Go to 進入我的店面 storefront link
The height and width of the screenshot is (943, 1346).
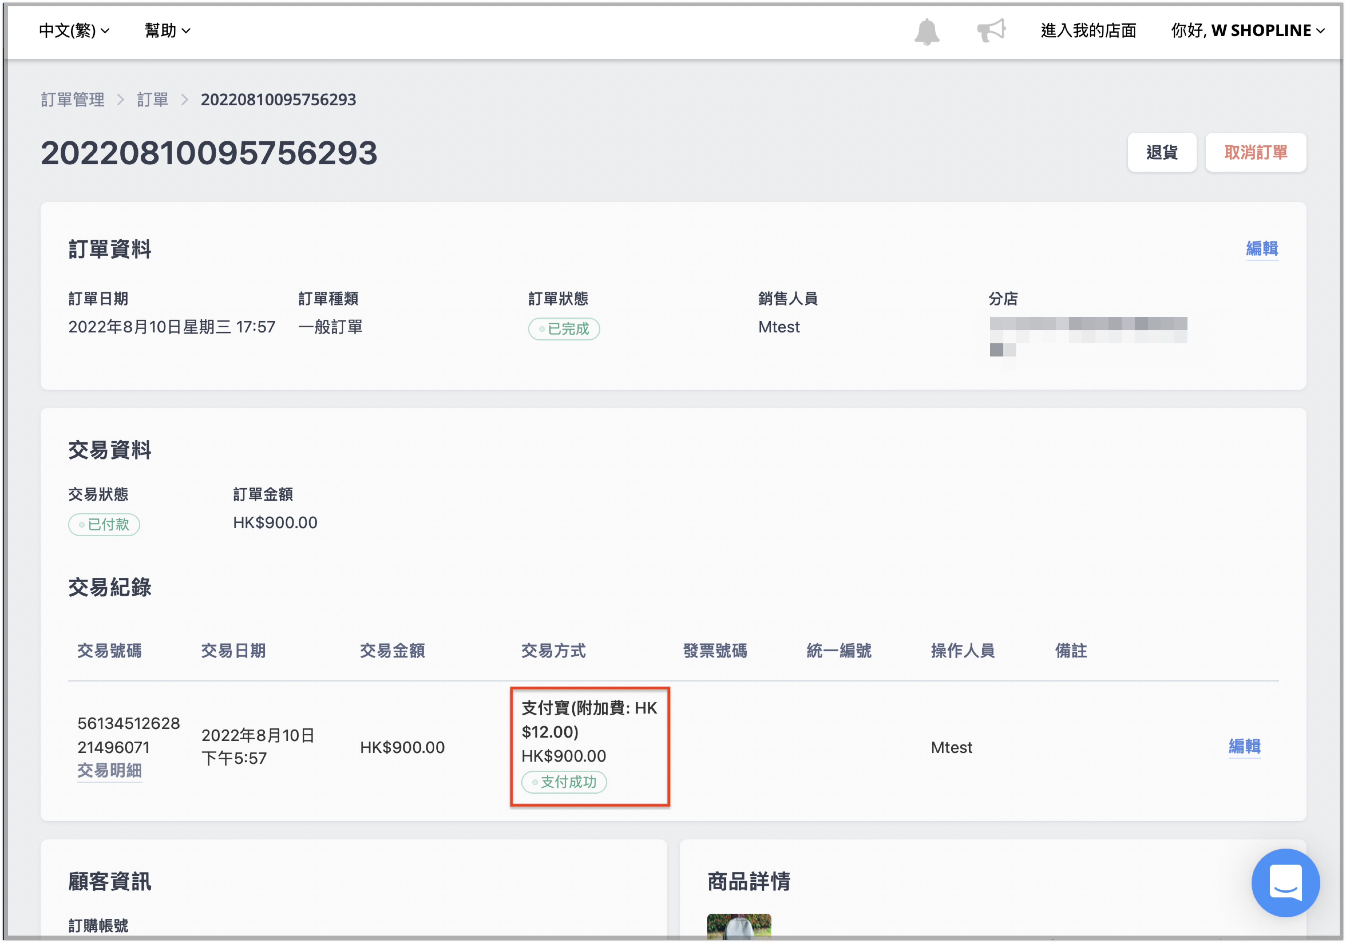[x=1088, y=31]
